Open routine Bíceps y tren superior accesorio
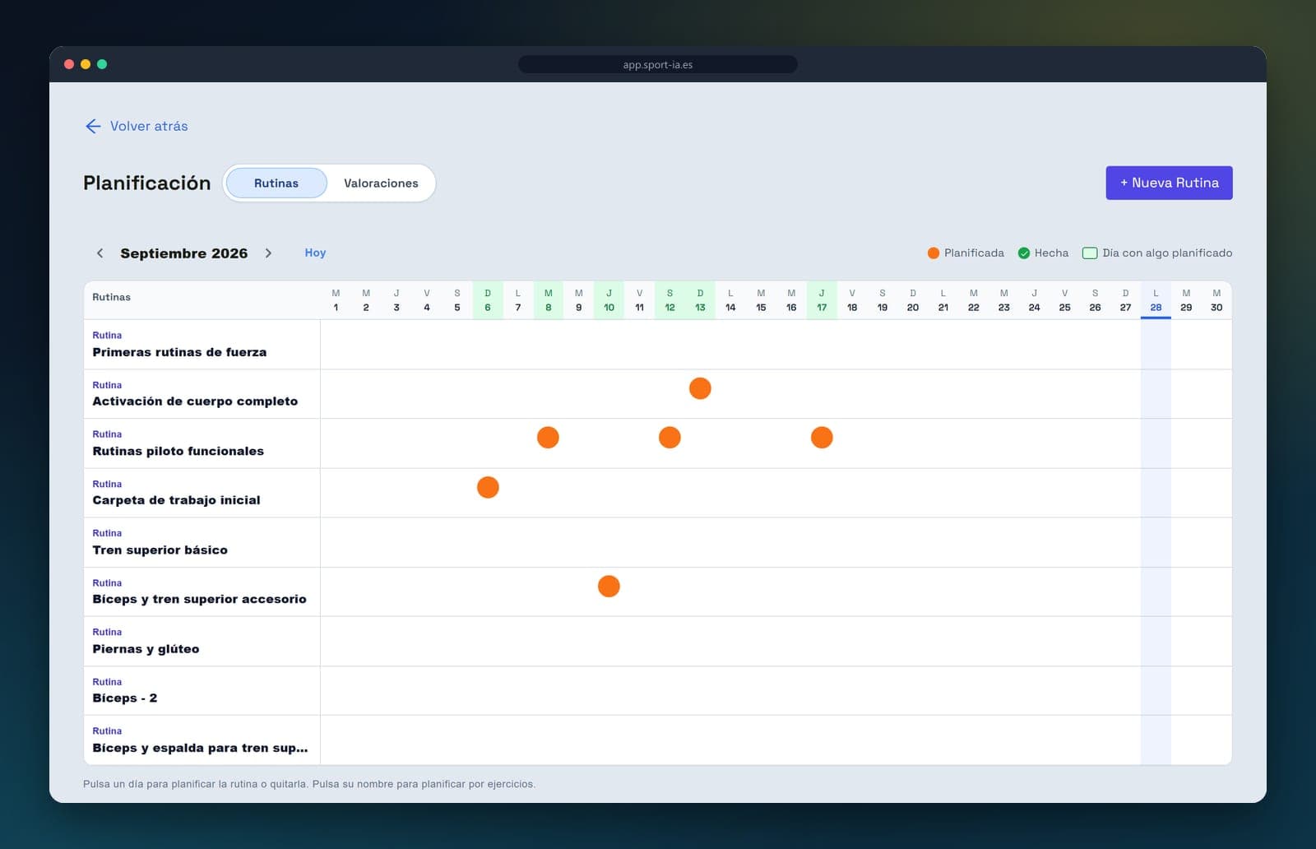Viewport: 1316px width, 849px height. point(199,599)
